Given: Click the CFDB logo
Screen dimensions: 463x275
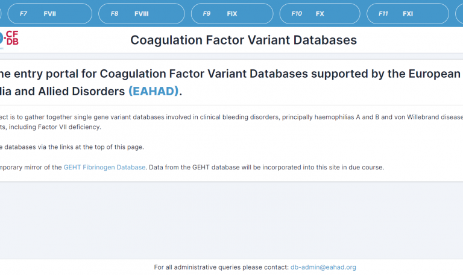Looking at the screenshot, I should pyautogui.click(x=11, y=39).
